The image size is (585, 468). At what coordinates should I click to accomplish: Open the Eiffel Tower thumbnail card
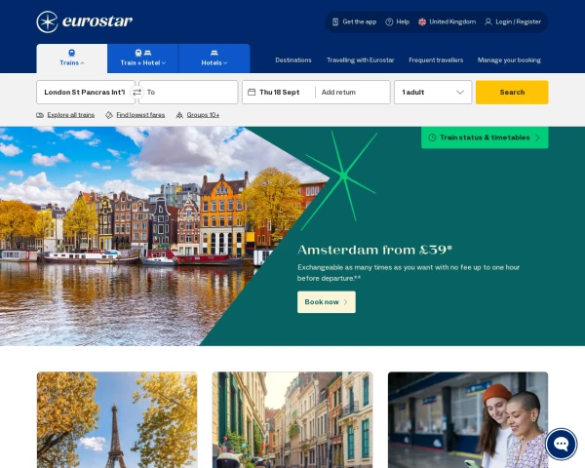(x=117, y=419)
